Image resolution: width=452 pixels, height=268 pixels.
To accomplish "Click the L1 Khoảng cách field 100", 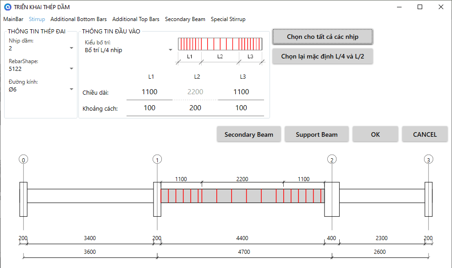I will point(149,108).
